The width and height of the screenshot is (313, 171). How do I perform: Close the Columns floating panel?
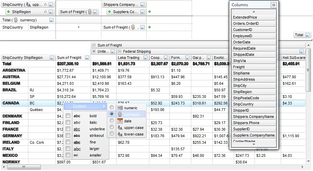pos(274,5)
